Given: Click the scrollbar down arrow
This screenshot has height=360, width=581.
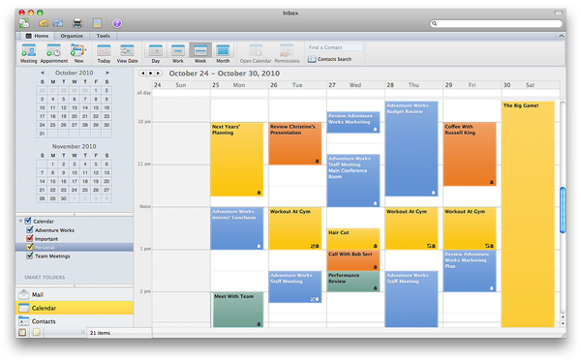Looking at the screenshot, I should point(563,323).
